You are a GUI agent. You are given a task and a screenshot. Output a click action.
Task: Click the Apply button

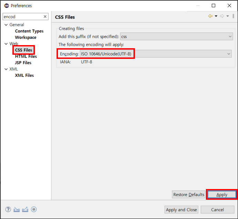222,195
